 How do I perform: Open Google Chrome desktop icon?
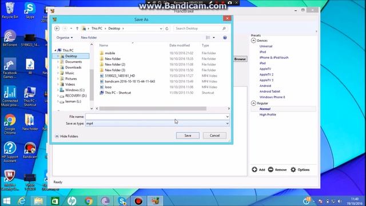point(10,124)
